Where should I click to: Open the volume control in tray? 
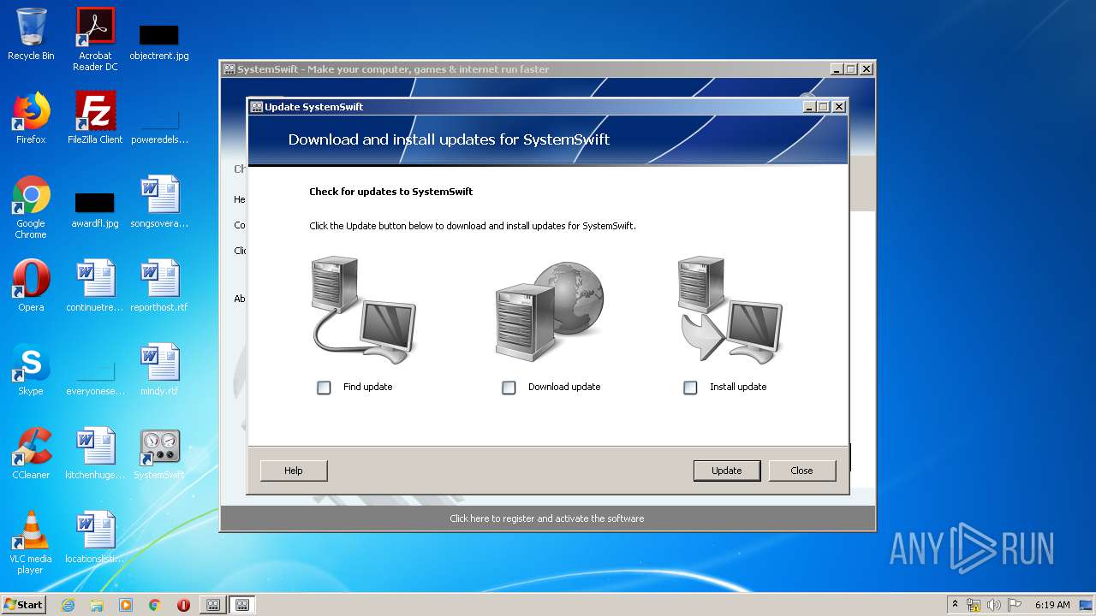point(994,605)
